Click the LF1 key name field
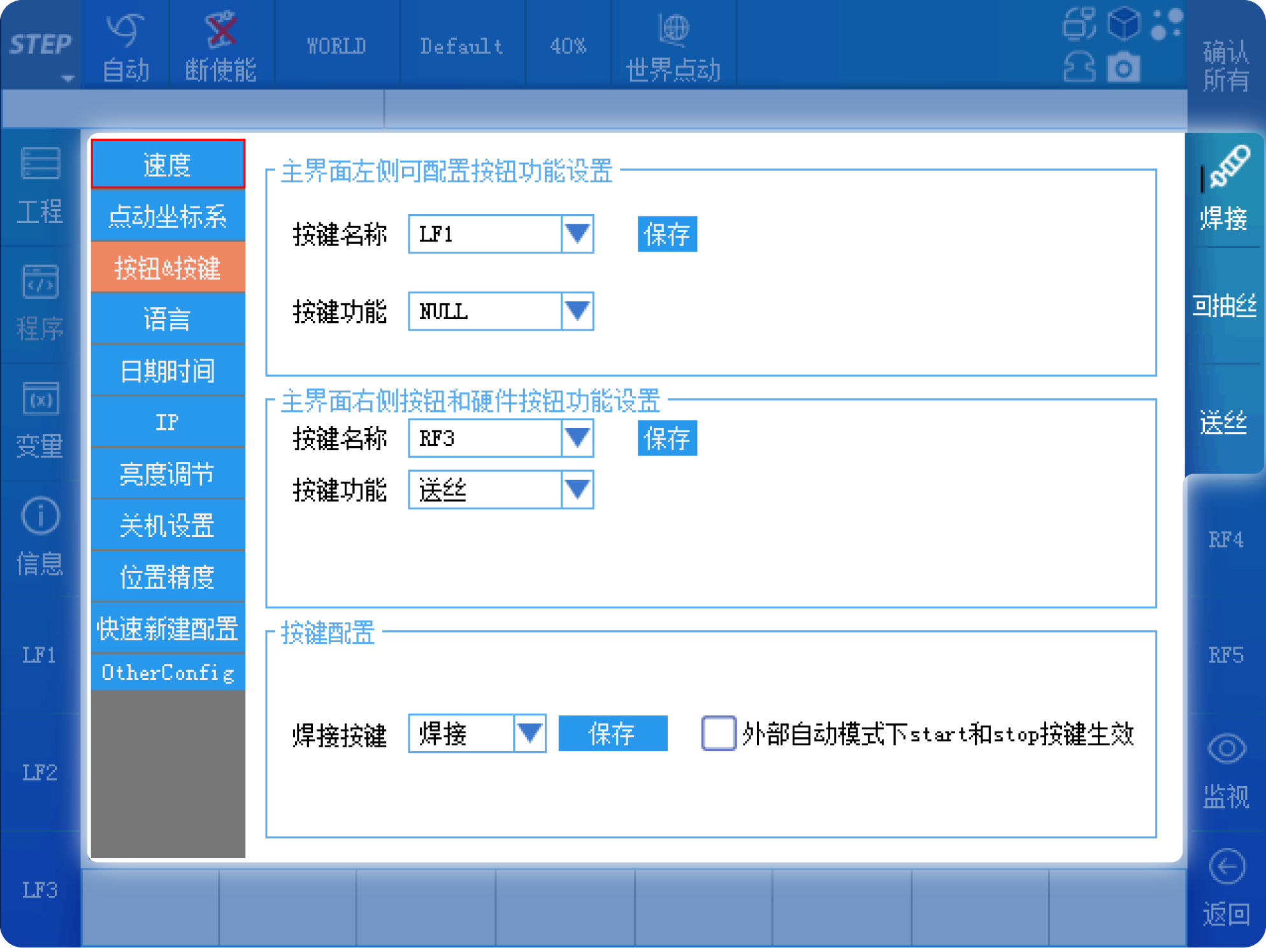 (486, 234)
